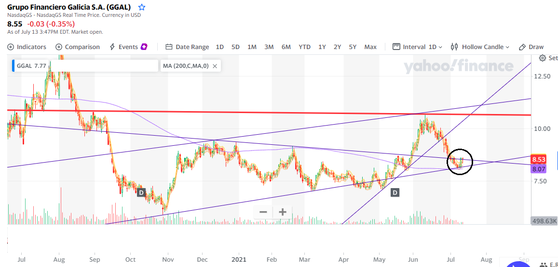Click the purple plus badge next to Events
The height and width of the screenshot is (267, 558).
(x=144, y=47)
